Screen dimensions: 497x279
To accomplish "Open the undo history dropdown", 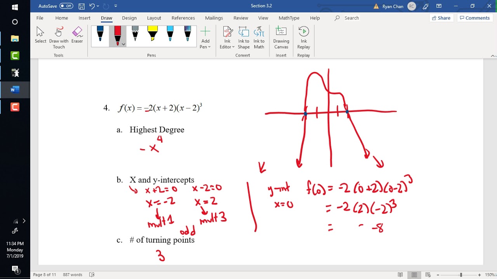I will pyautogui.click(x=97, y=6).
